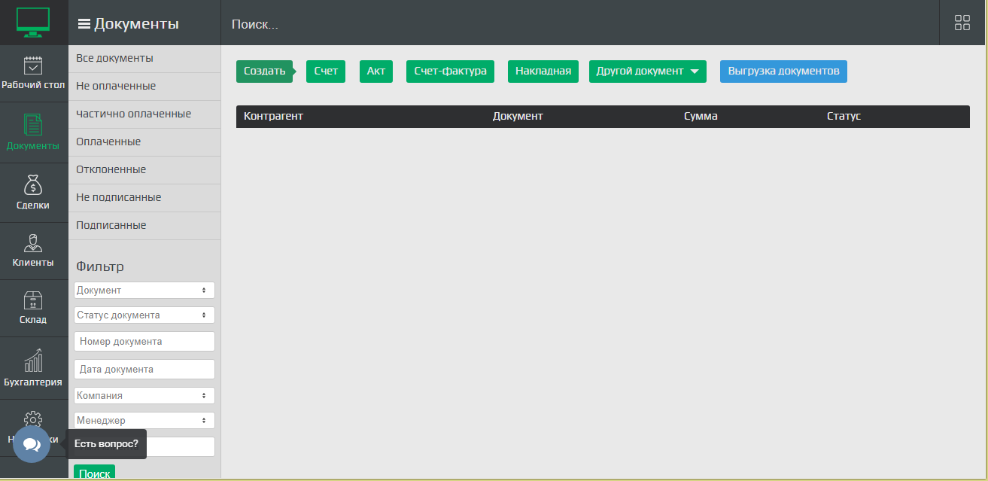Select Оплаченные menu item
Image resolution: width=988 pixels, height=481 pixels.
coord(144,142)
